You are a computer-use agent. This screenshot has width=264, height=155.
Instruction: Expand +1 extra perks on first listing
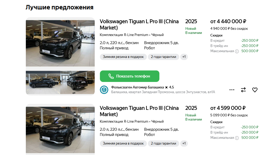click(x=184, y=57)
